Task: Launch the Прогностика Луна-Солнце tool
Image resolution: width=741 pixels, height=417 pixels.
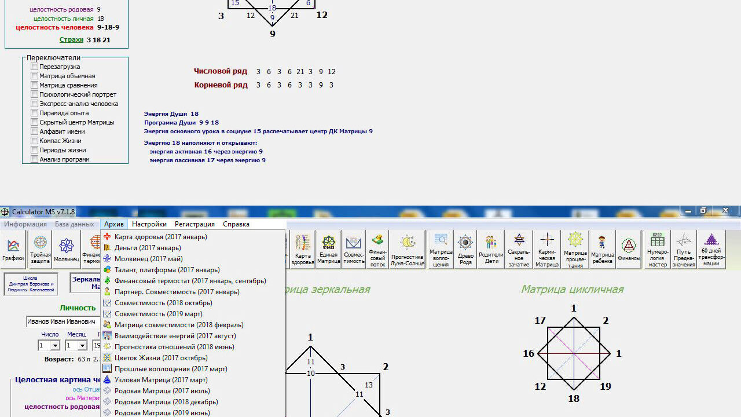Action: click(x=407, y=250)
